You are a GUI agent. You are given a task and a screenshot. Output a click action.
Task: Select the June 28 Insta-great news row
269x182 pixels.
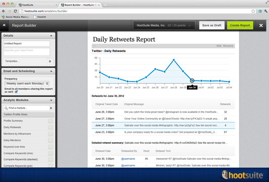[x=163, y=112]
